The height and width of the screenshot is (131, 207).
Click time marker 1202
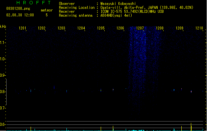41,28
